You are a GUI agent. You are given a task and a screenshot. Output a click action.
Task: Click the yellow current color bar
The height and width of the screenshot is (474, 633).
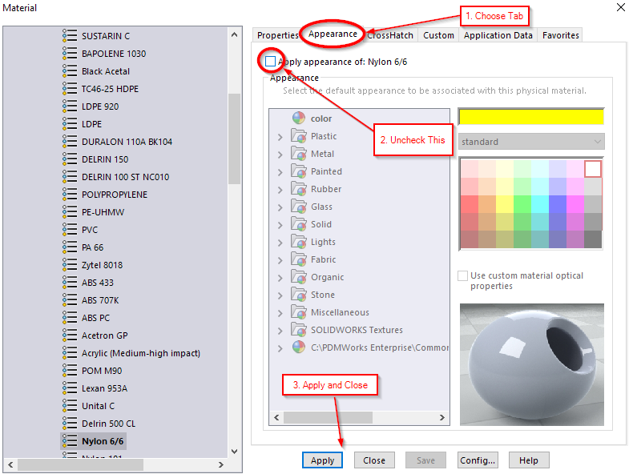coord(530,117)
